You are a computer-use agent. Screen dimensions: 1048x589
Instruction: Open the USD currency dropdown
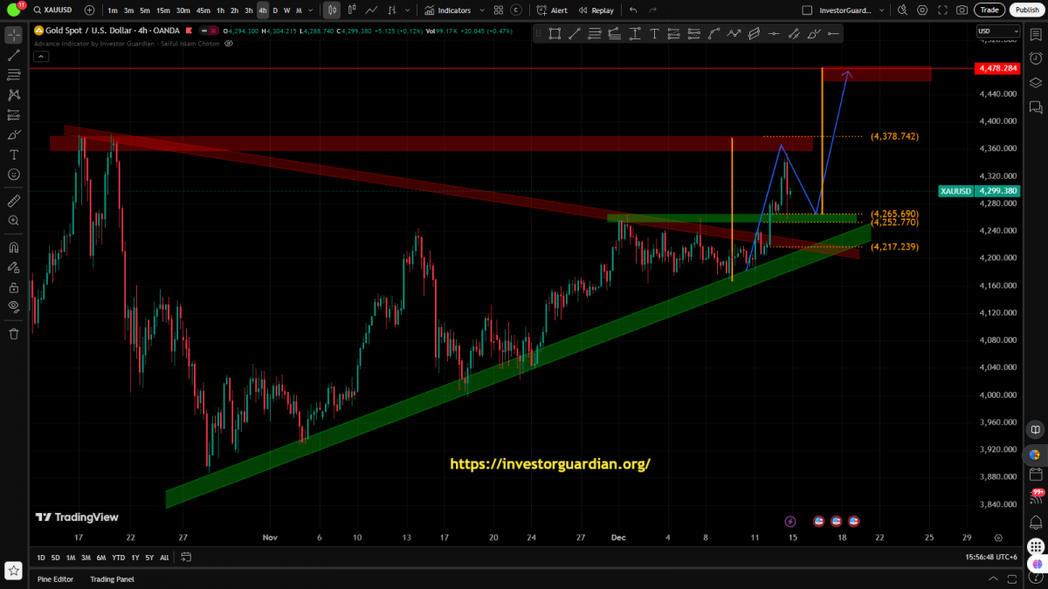click(997, 31)
